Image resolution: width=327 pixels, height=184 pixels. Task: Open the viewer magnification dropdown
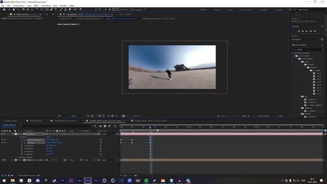pyautogui.click(x=62, y=116)
